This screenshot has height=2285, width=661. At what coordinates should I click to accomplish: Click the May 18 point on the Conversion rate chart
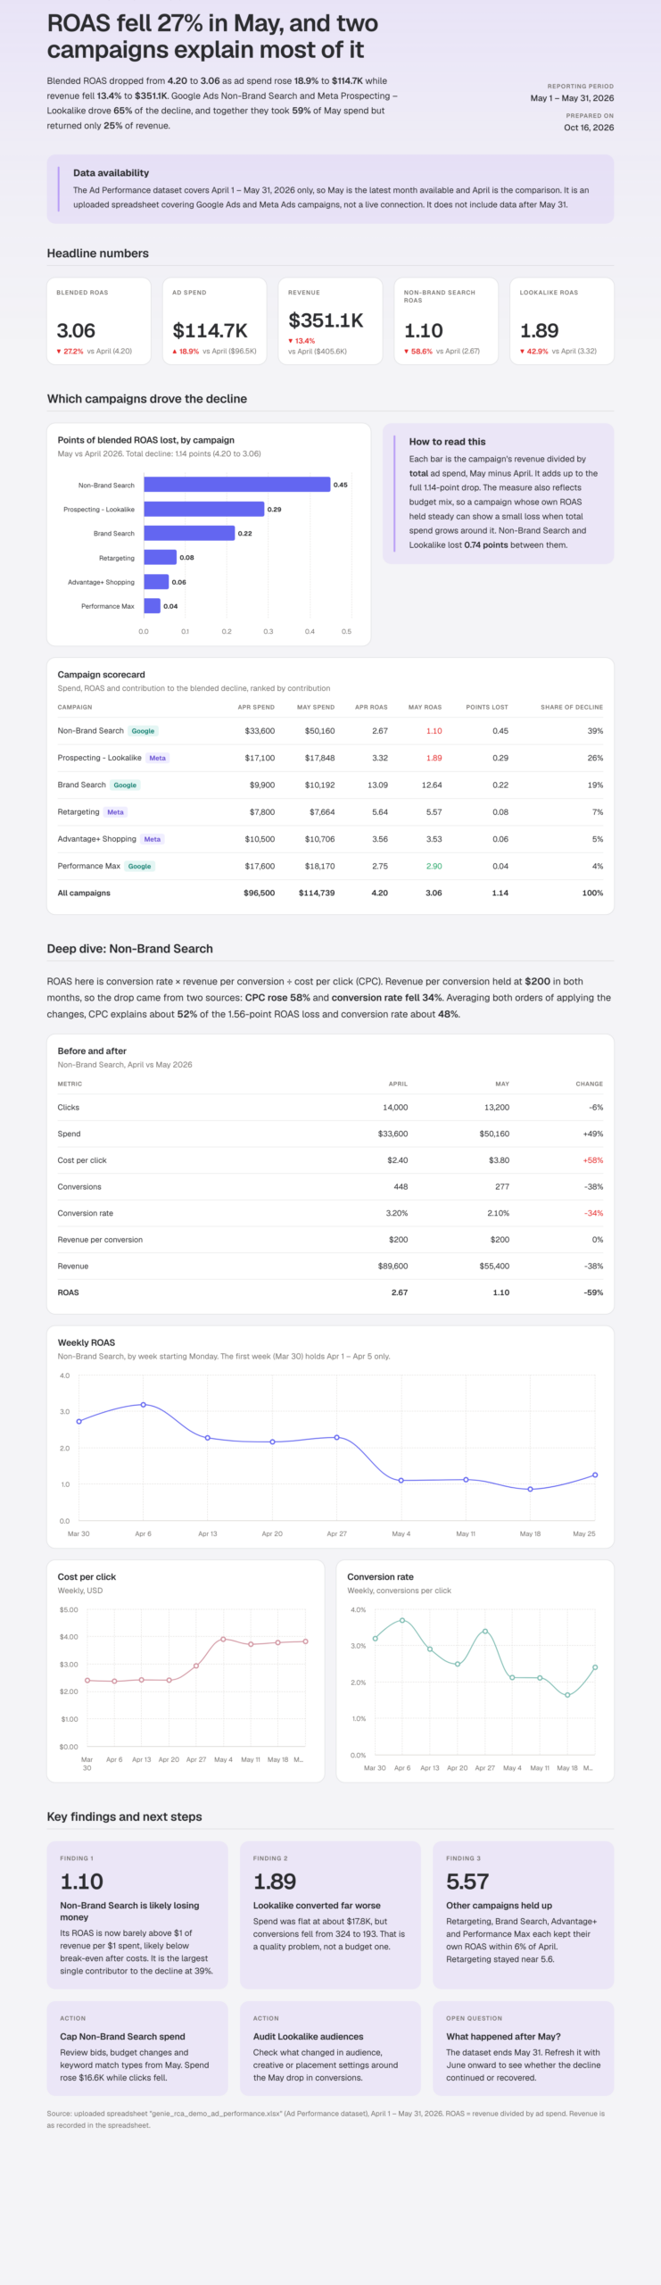567,1695
